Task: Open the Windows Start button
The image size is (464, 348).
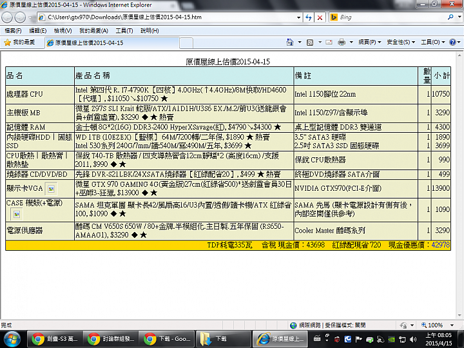Action: (x=12, y=339)
